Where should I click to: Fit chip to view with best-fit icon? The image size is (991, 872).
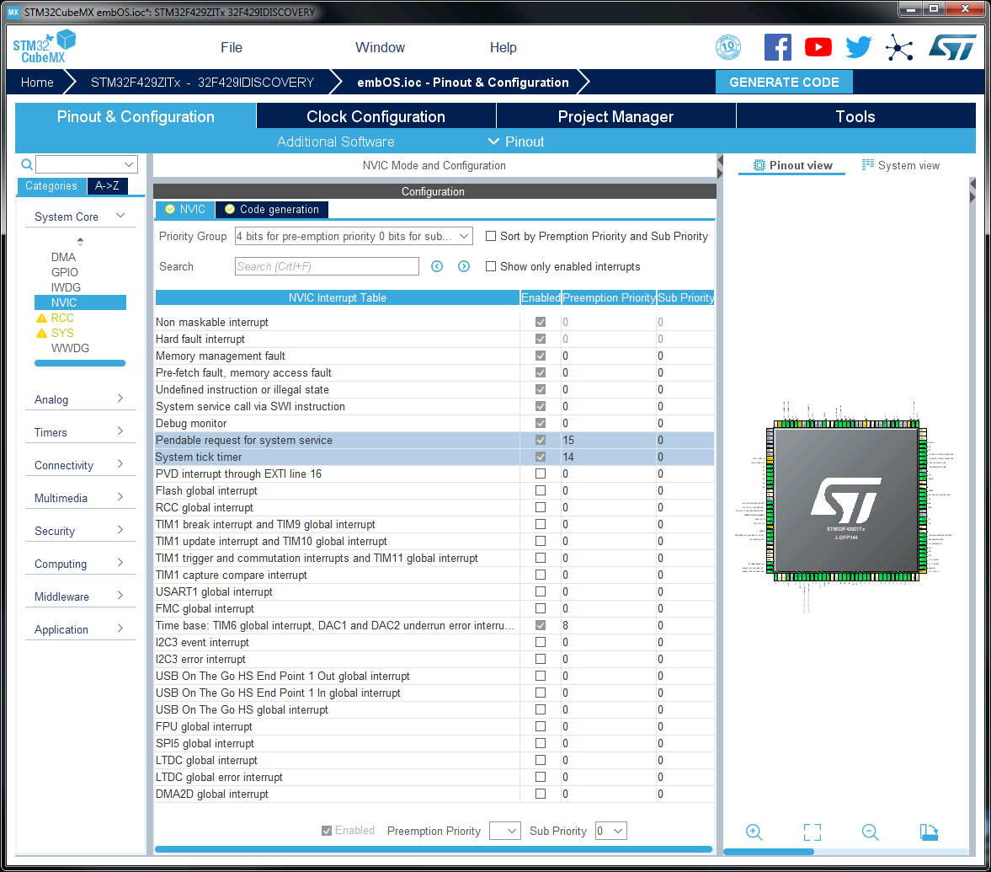pos(813,832)
